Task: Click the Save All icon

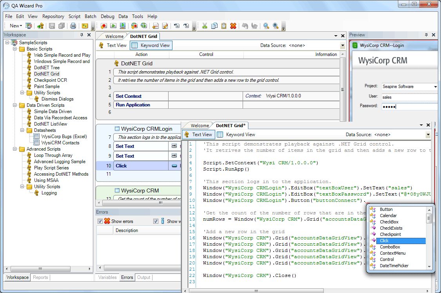Action: (x=62, y=26)
